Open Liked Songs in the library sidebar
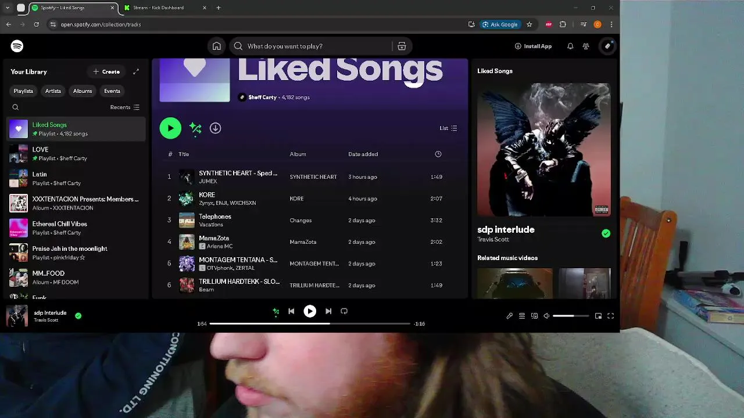Viewport: 744px width, 418px height. click(76, 129)
